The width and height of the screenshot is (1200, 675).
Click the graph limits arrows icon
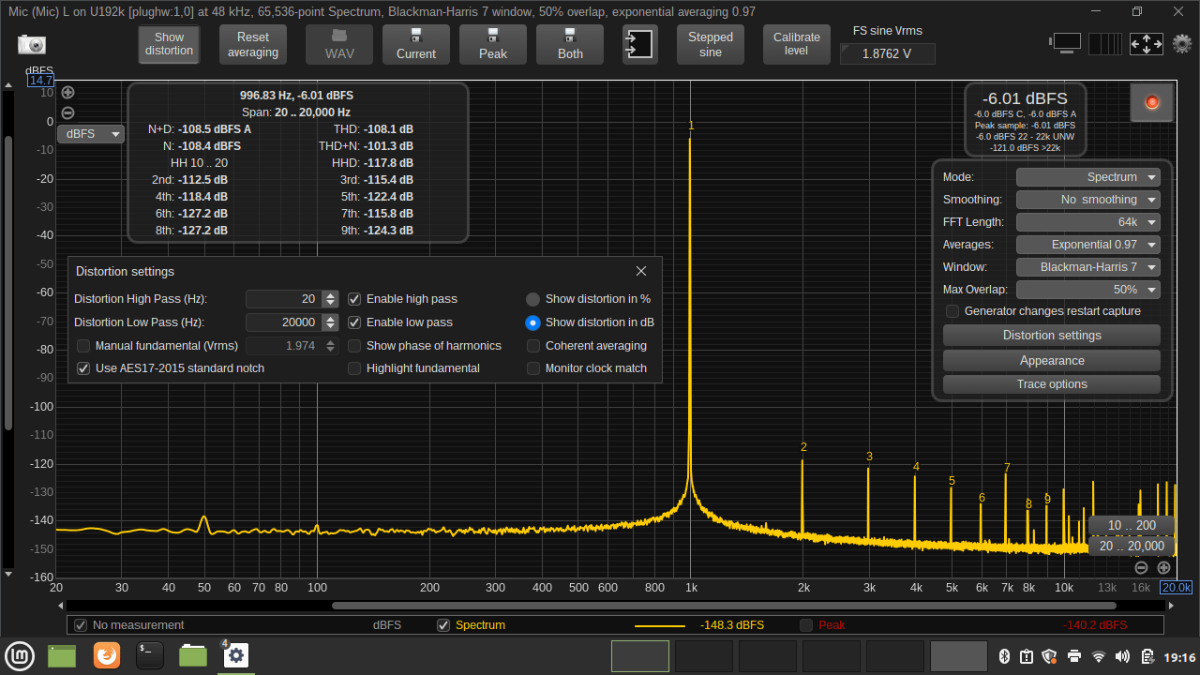pos(1147,43)
